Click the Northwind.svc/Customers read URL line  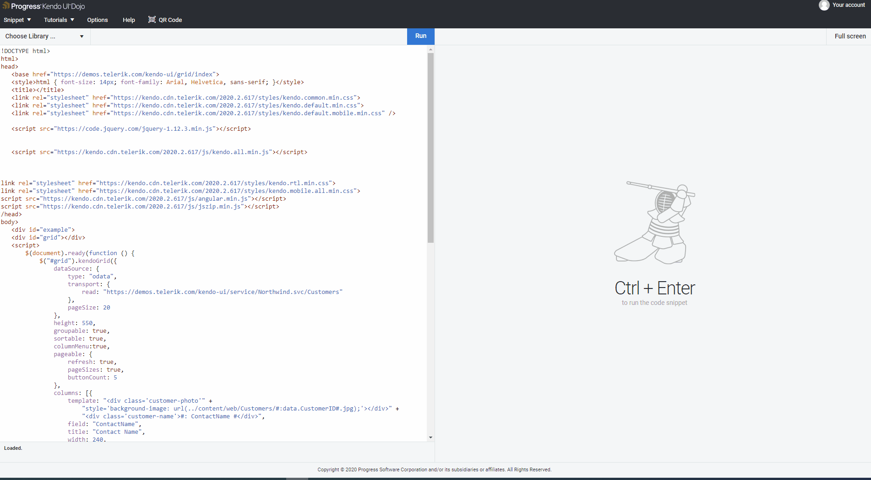tap(212, 292)
